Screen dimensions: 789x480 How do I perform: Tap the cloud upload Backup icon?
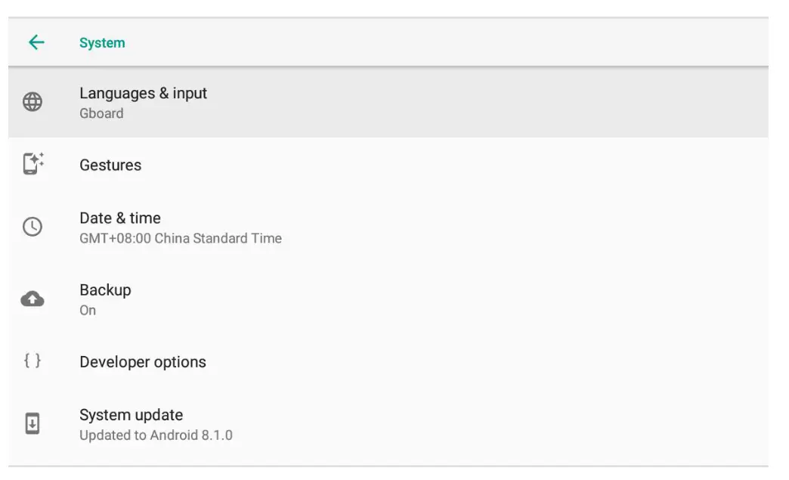click(x=32, y=299)
